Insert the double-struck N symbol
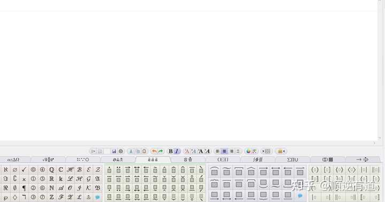The image size is (385, 202). 51,188
